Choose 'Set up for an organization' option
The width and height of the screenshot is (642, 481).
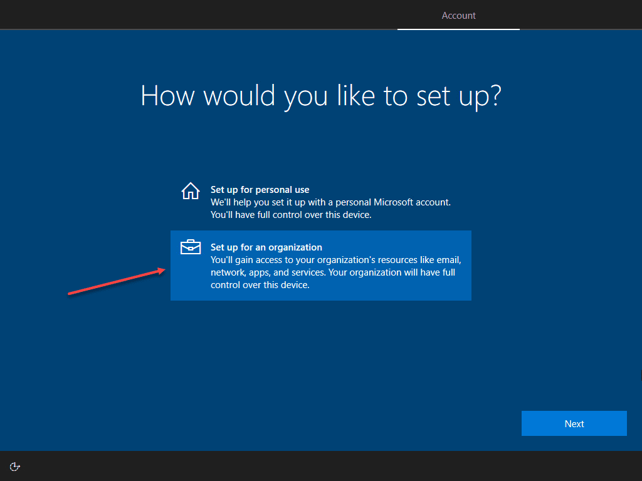[x=320, y=266]
